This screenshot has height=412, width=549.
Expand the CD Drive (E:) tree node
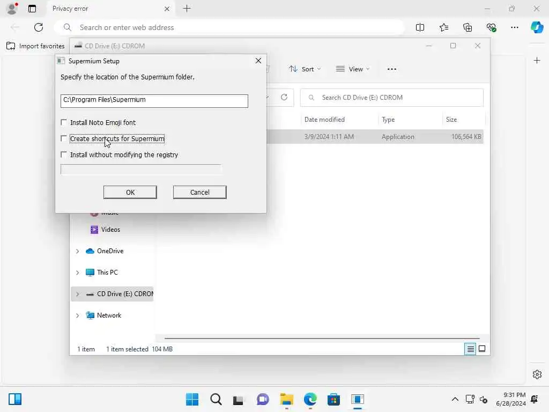click(x=77, y=294)
